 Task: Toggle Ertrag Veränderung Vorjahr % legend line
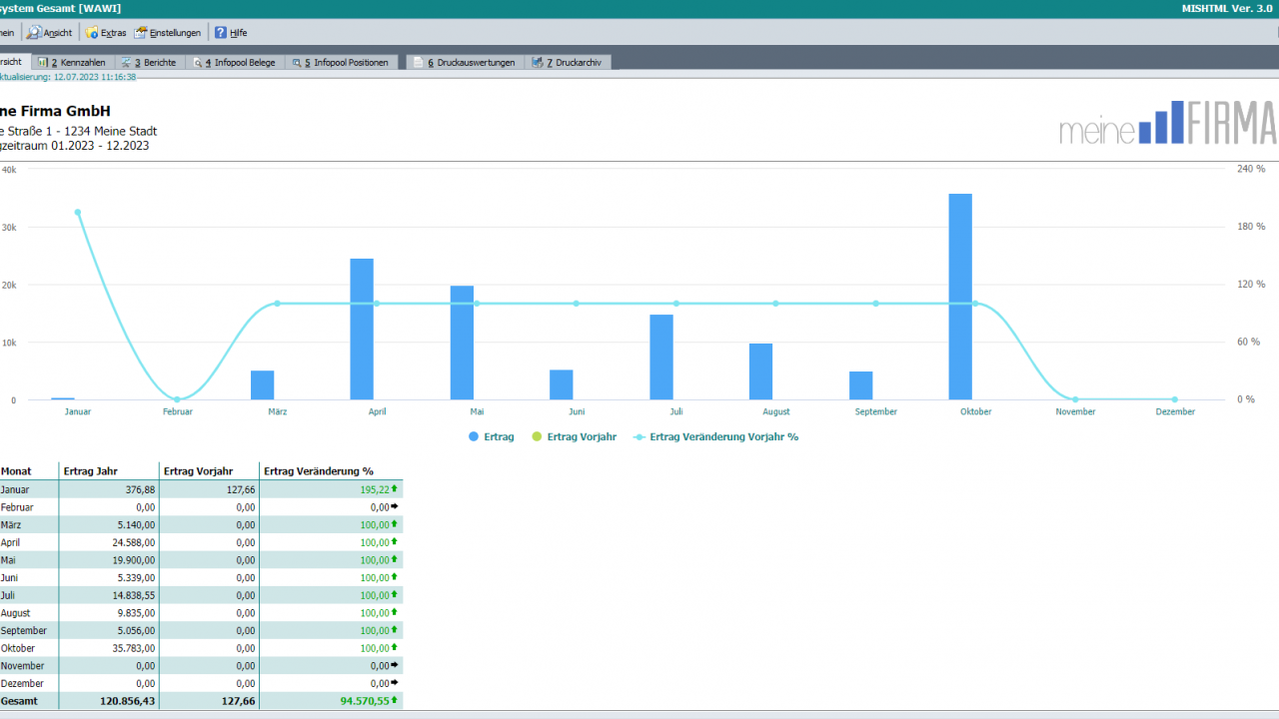[x=715, y=436]
